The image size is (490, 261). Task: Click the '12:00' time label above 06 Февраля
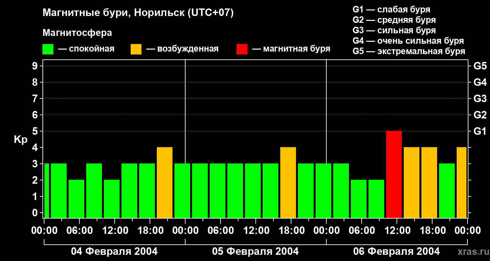pyautogui.click(x=397, y=231)
